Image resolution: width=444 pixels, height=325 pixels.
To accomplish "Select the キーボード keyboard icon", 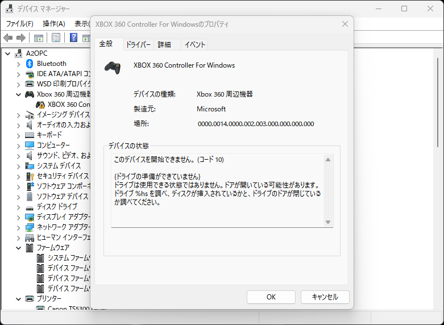I will 30,135.
